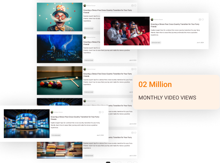
Task: Bookmark the floating video wall card
Action: (100, 112)
